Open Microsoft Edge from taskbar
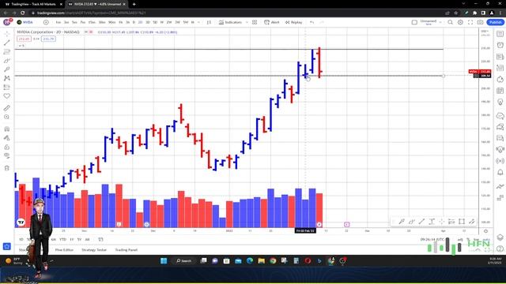Screen dimensions: 506x284 (x=250, y=261)
